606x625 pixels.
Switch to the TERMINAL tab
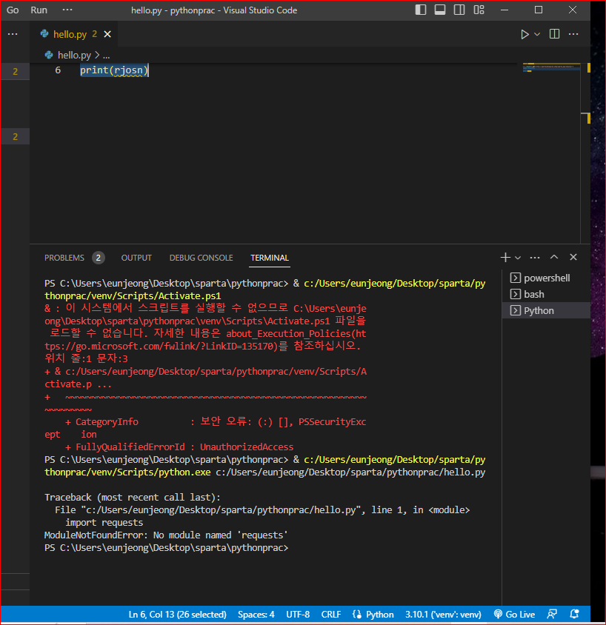[x=270, y=258]
